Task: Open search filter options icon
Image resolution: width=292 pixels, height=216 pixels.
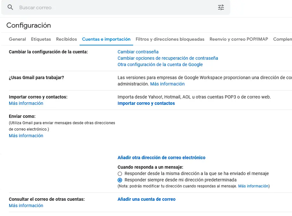Action: (x=221, y=7)
